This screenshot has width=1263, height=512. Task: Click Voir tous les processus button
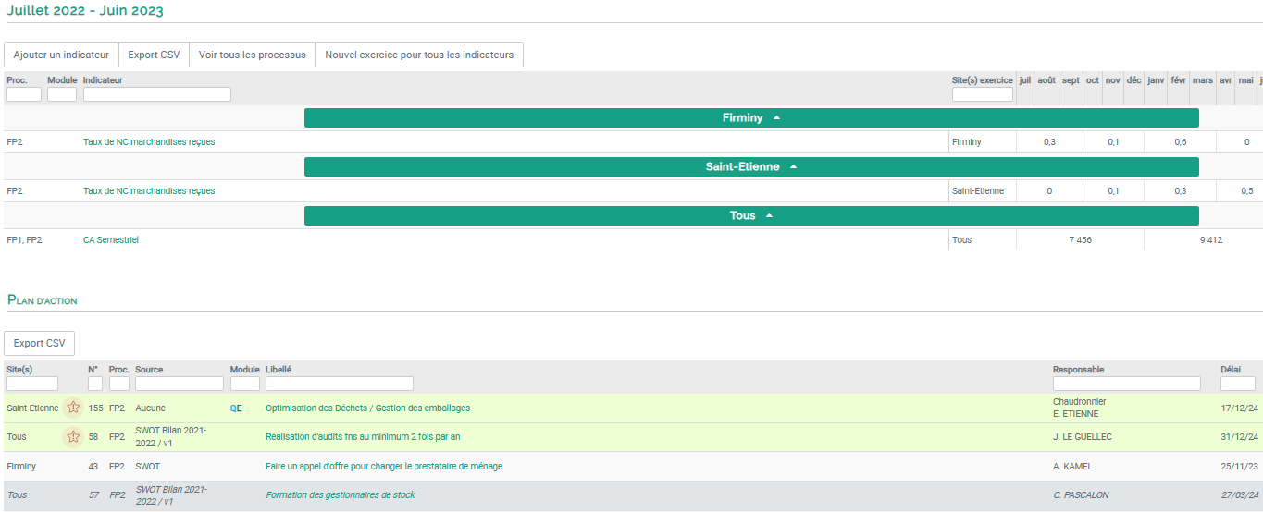(253, 55)
